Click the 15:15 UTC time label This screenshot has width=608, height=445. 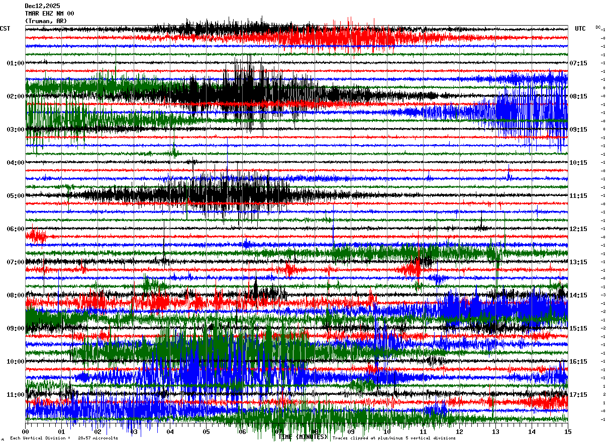click(578, 328)
